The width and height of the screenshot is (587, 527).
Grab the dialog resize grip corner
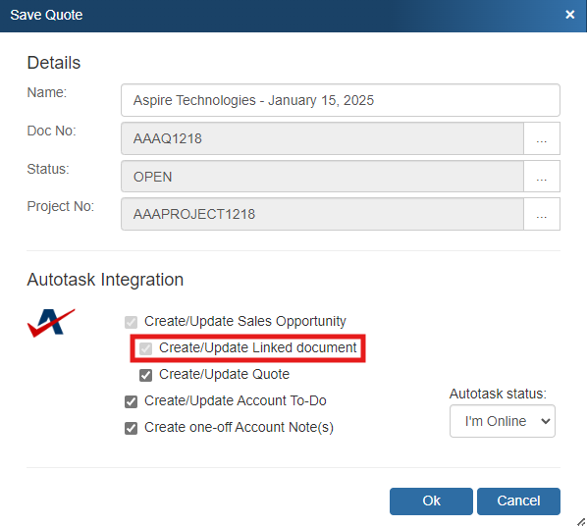(581, 521)
